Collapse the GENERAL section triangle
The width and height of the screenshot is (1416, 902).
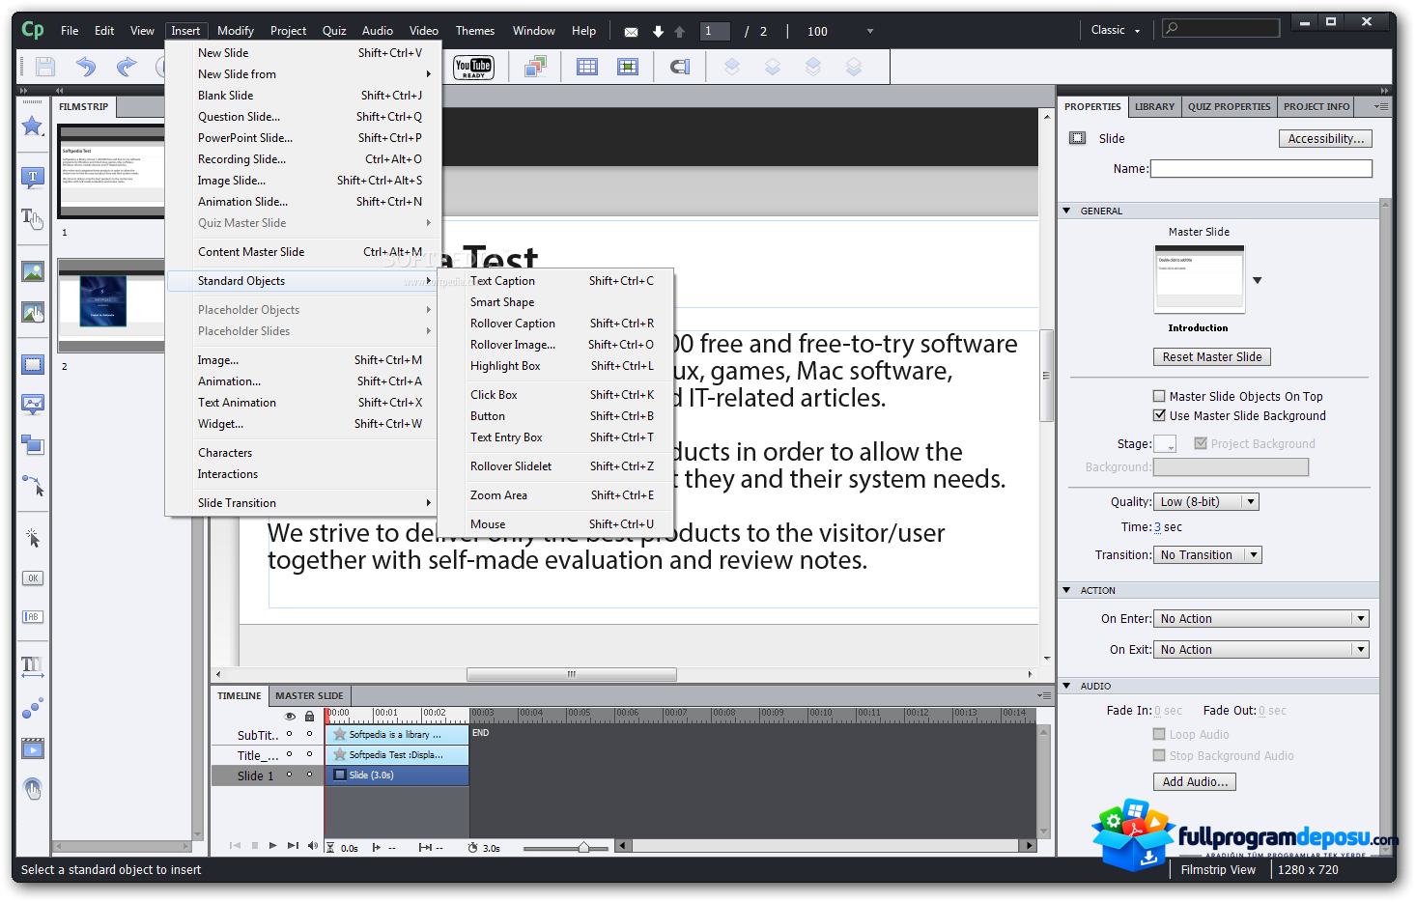click(1066, 211)
